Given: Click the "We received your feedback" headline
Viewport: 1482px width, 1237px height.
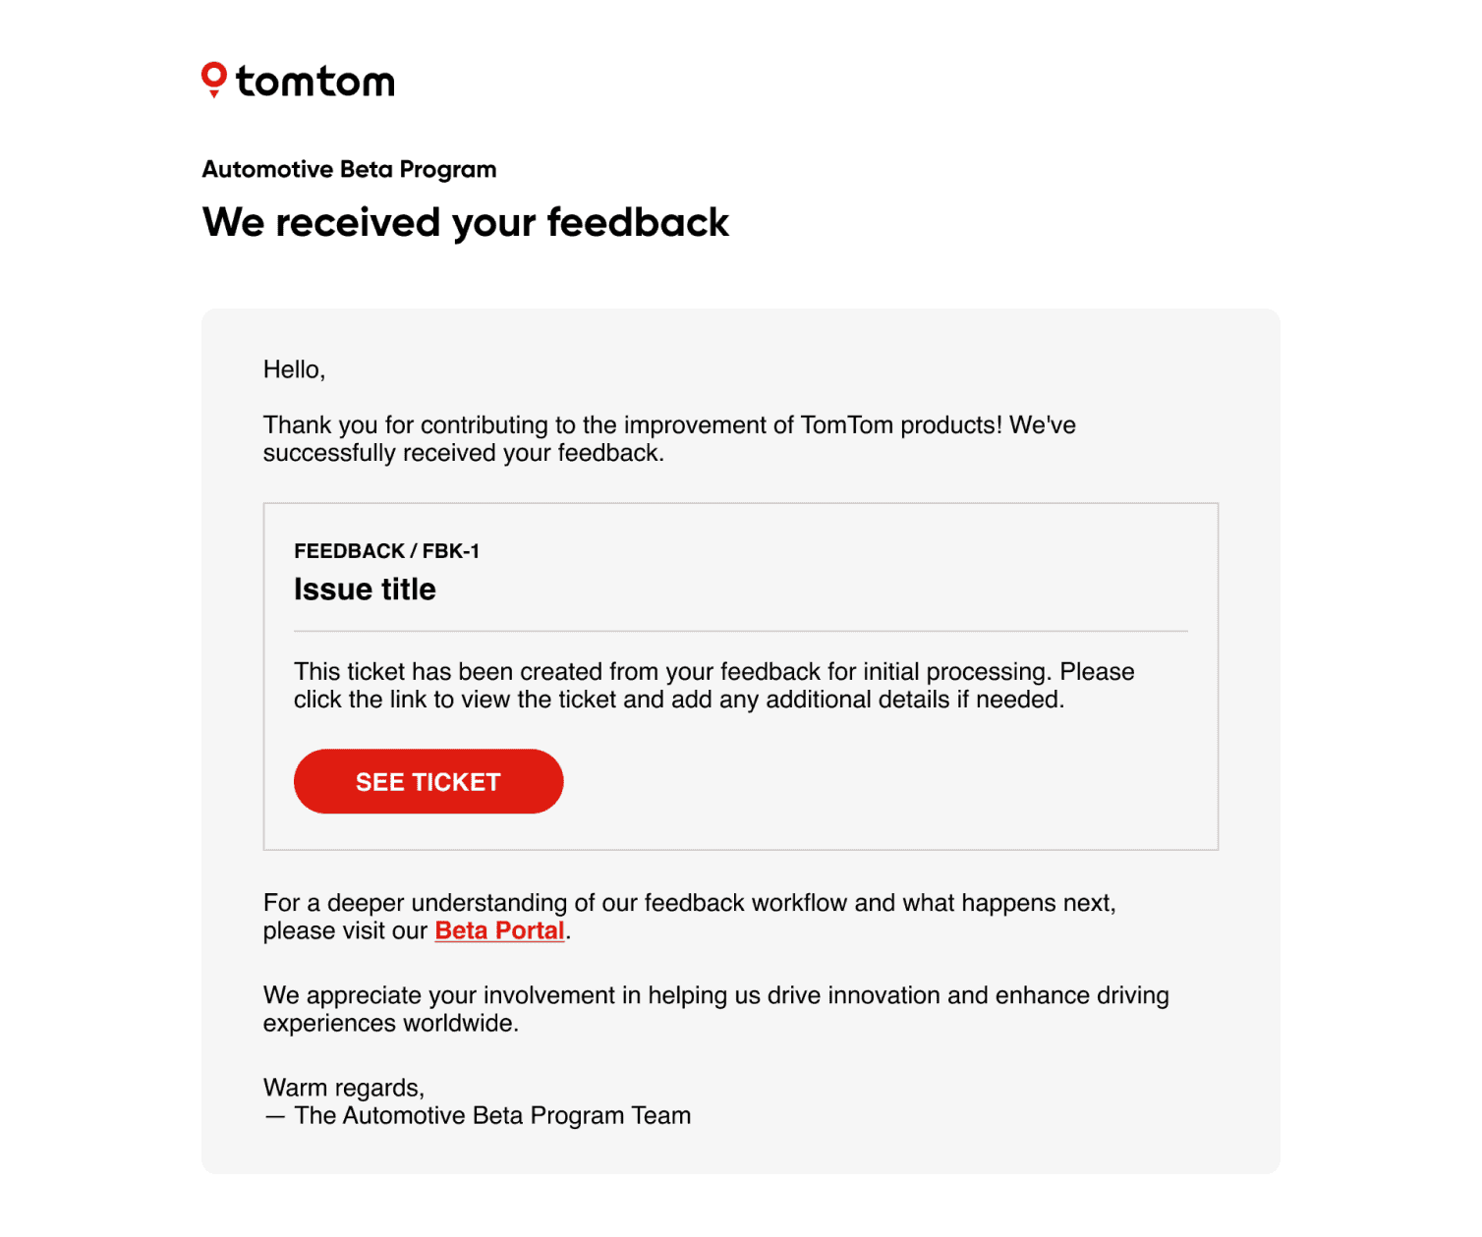Looking at the screenshot, I should [x=465, y=222].
